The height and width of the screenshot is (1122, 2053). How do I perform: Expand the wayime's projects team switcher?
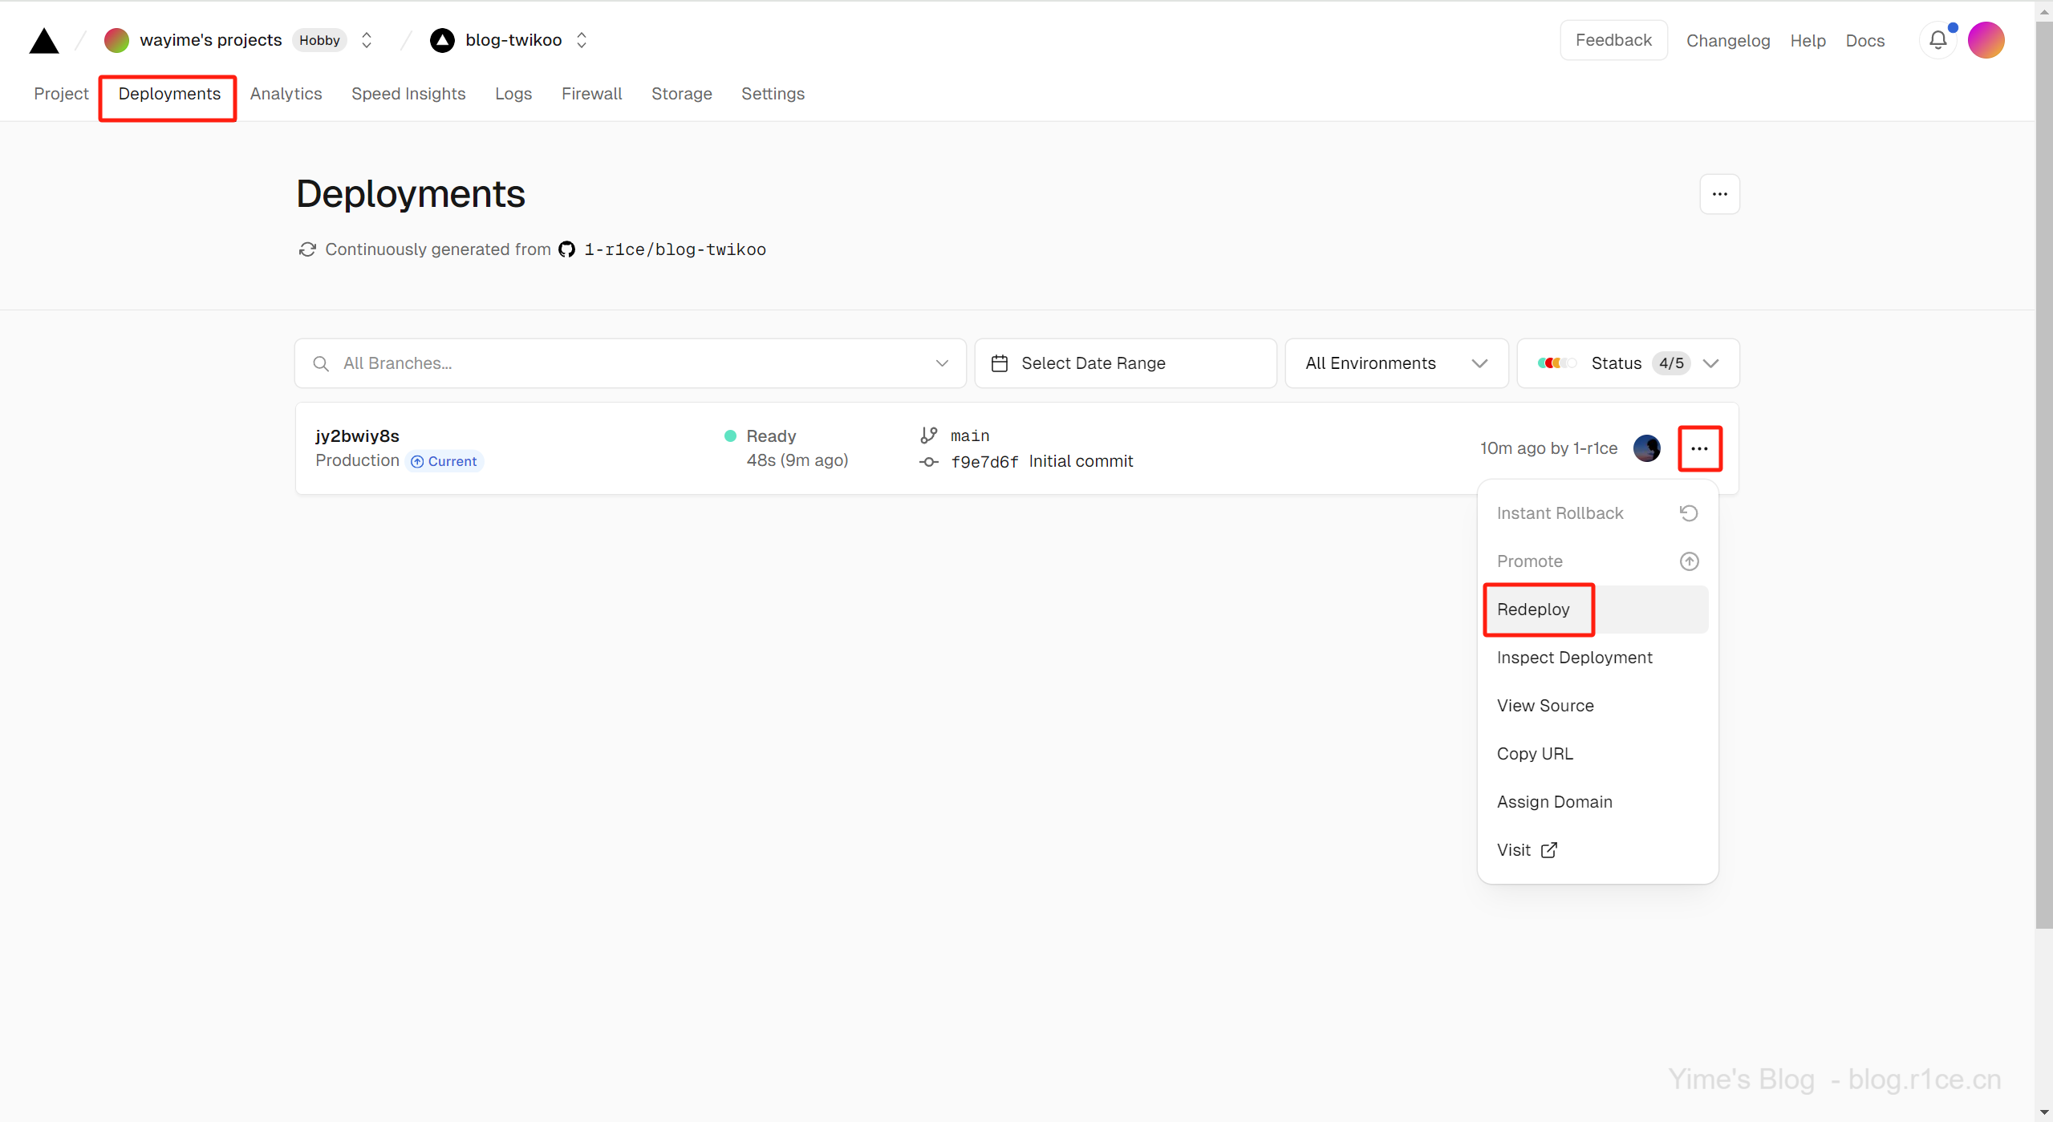tap(367, 40)
